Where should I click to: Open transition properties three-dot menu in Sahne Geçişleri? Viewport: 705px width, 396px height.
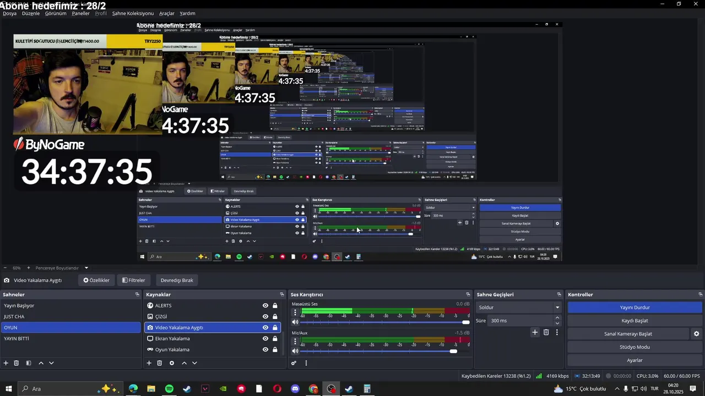coord(557,332)
